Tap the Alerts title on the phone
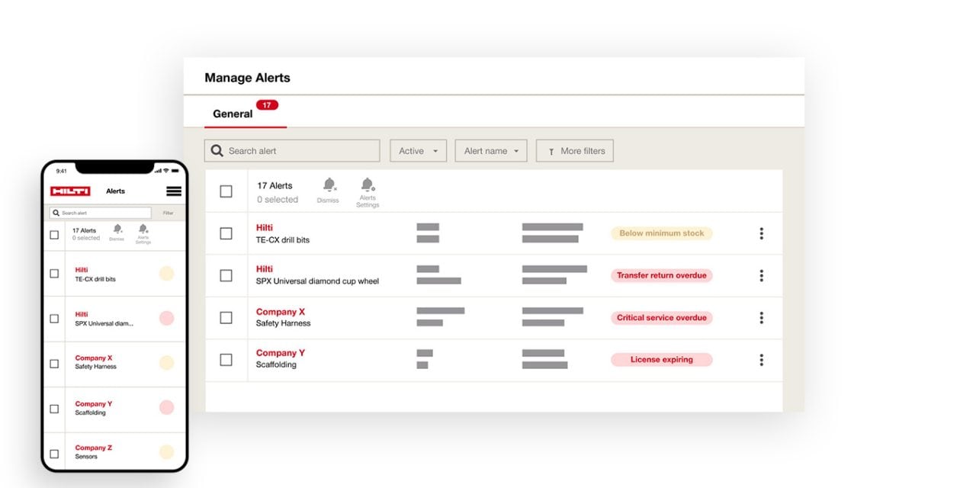This screenshot has width=976, height=488. (115, 191)
